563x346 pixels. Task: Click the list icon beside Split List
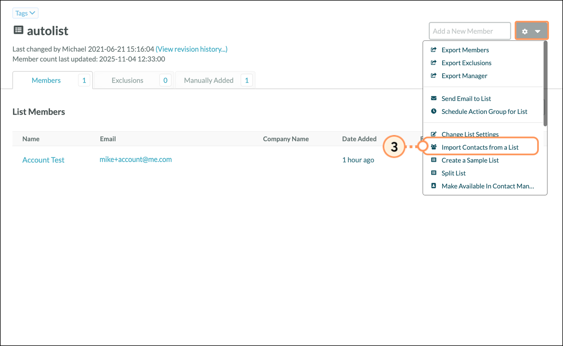433,173
